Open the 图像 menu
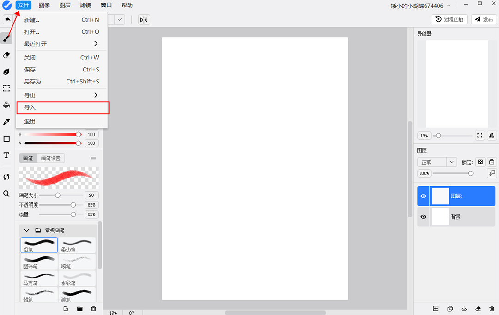Image resolution: width=499 pixels, height=315 pixels. [44, 6]
